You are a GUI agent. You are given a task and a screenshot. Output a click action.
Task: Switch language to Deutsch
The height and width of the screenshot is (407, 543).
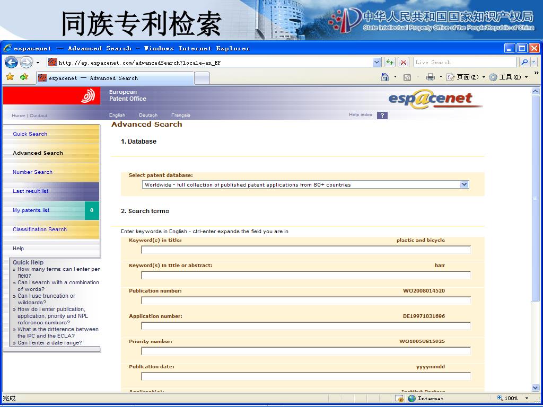(148, 115)
